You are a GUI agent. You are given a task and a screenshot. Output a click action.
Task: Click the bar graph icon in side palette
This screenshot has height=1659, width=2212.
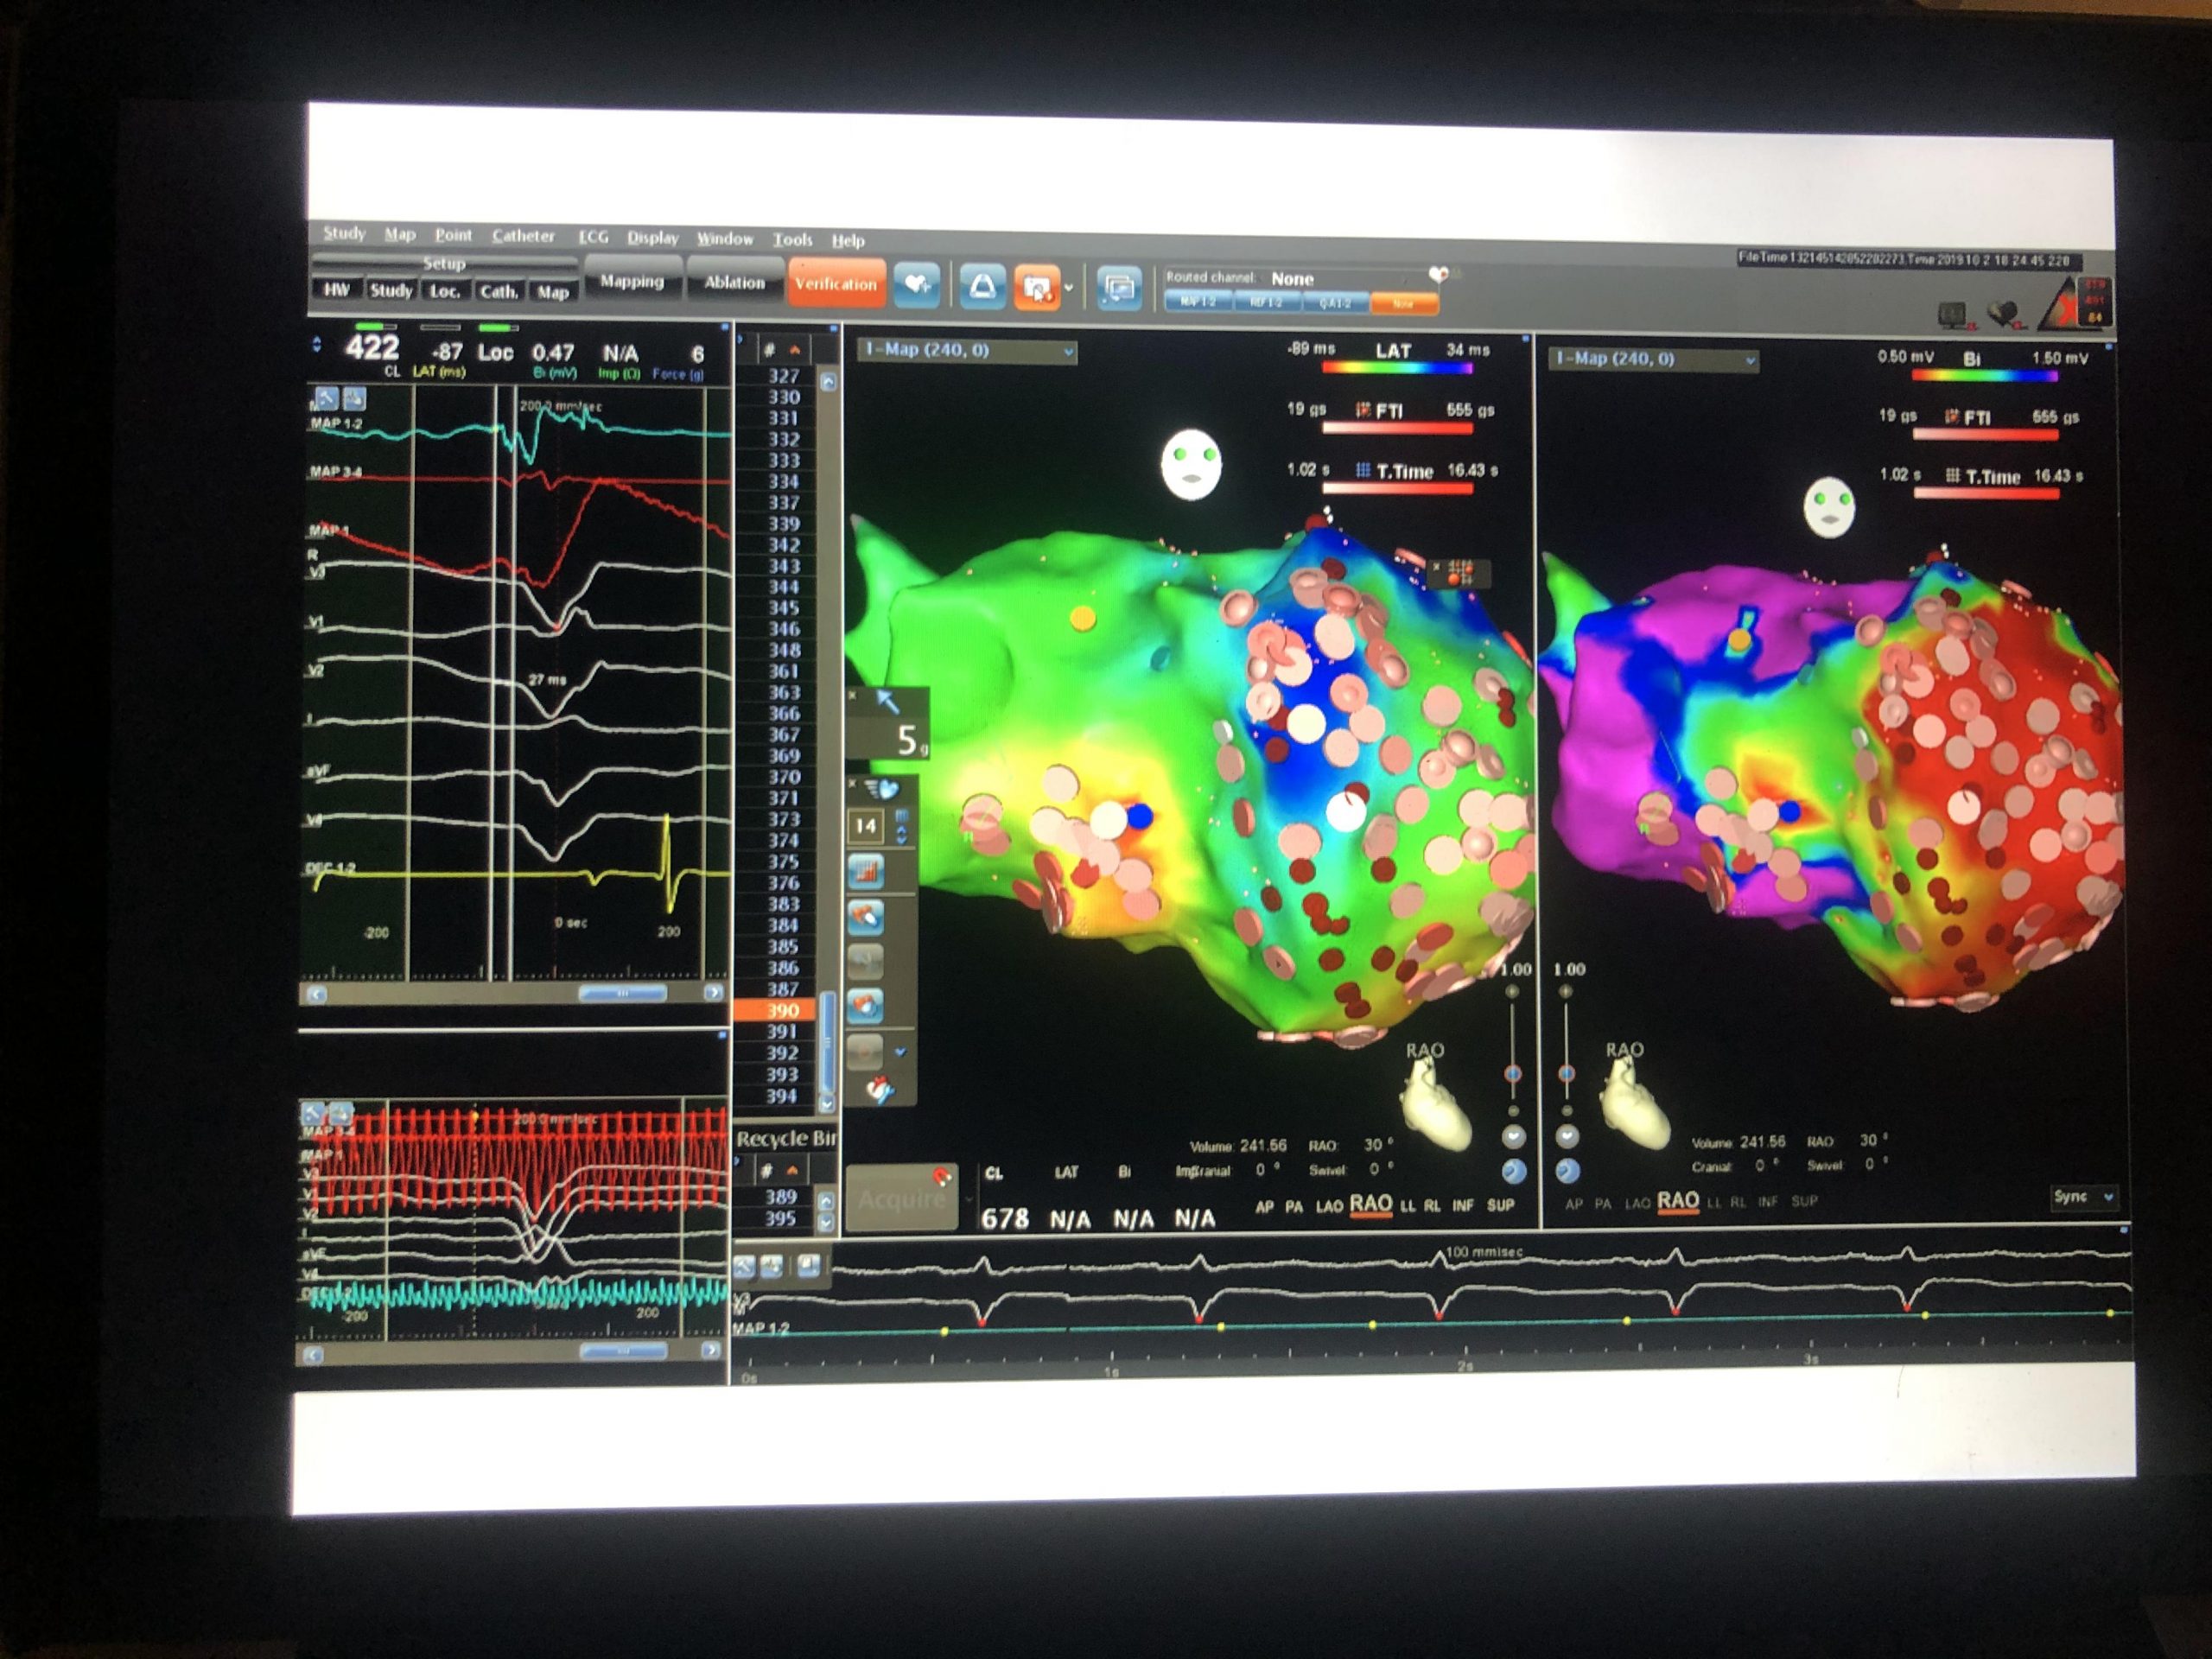(866, 872)
